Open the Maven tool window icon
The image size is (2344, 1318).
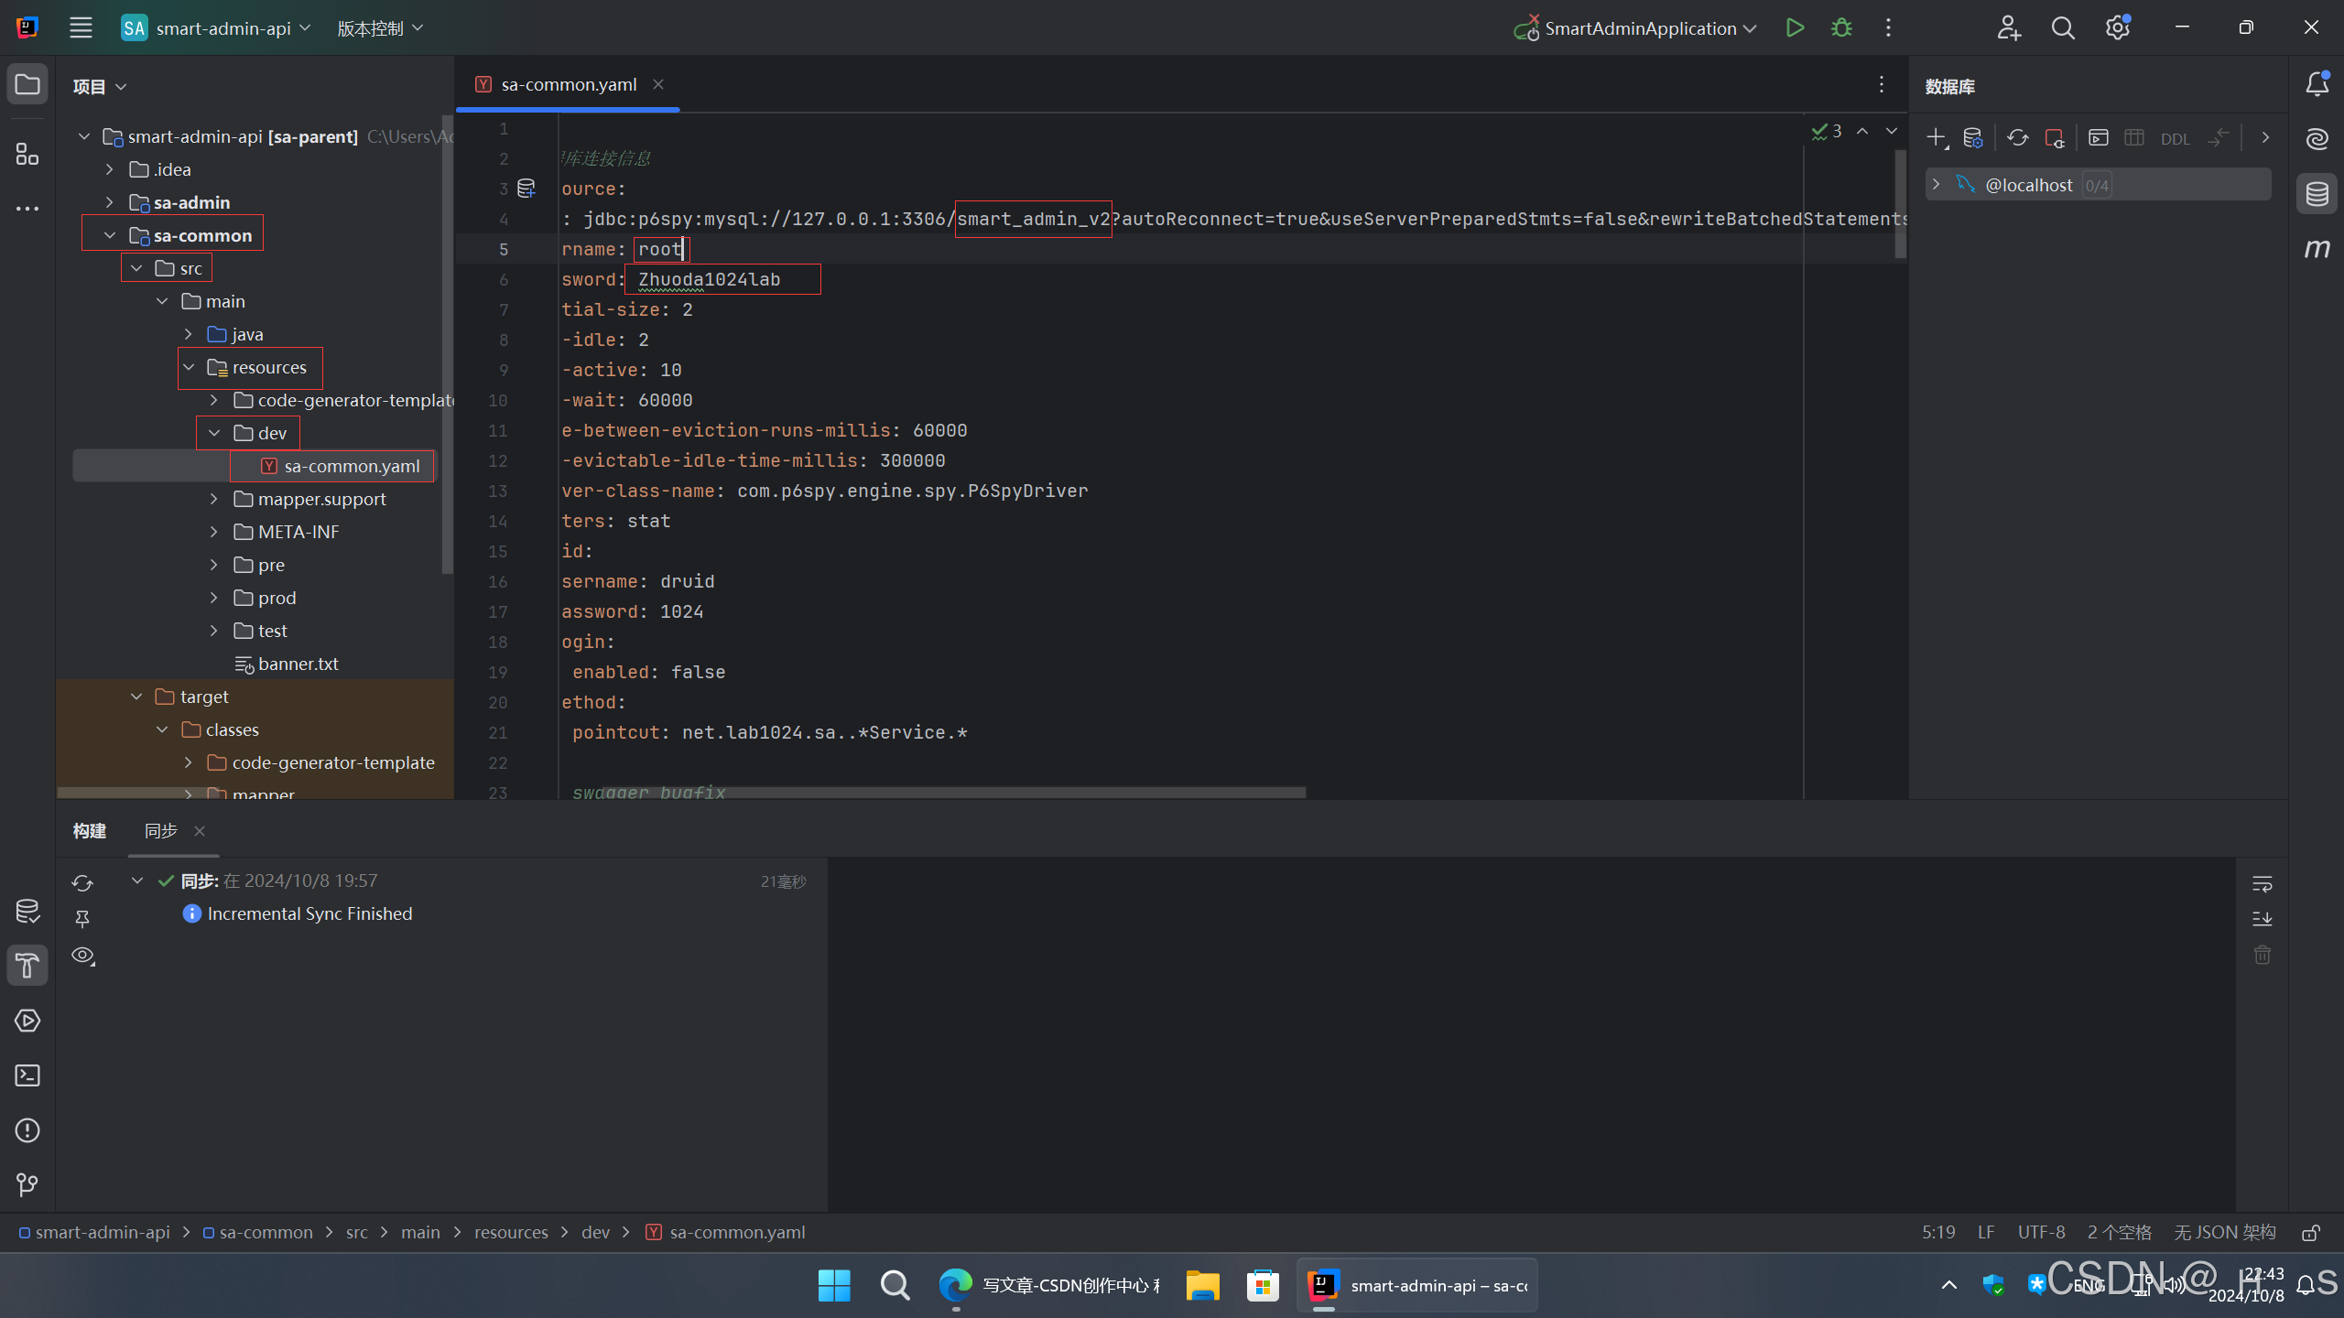click(2317, 248)
